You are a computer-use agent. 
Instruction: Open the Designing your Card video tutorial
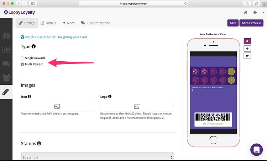pyautogui.click(x=54, y=37)
